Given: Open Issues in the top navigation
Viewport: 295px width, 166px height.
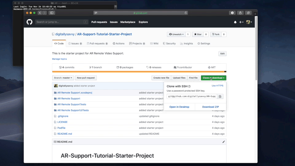Looking at the screenshot, I should tap(114, 22).
